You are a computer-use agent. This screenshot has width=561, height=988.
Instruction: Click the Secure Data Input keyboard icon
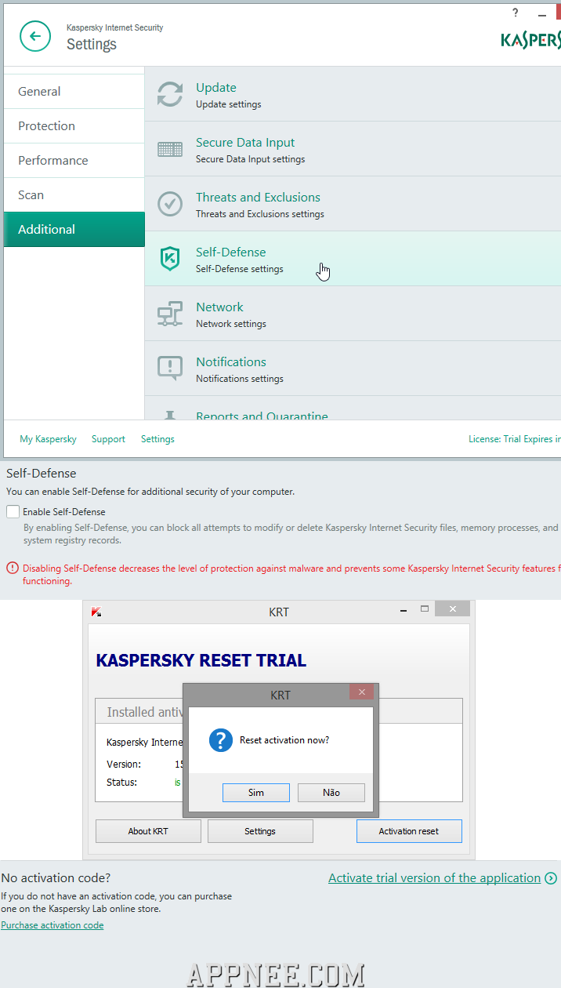click(x=170, y=149)
